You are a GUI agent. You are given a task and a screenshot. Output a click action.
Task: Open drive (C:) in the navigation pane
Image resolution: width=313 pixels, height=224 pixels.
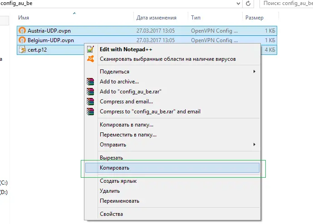point(4,183)
